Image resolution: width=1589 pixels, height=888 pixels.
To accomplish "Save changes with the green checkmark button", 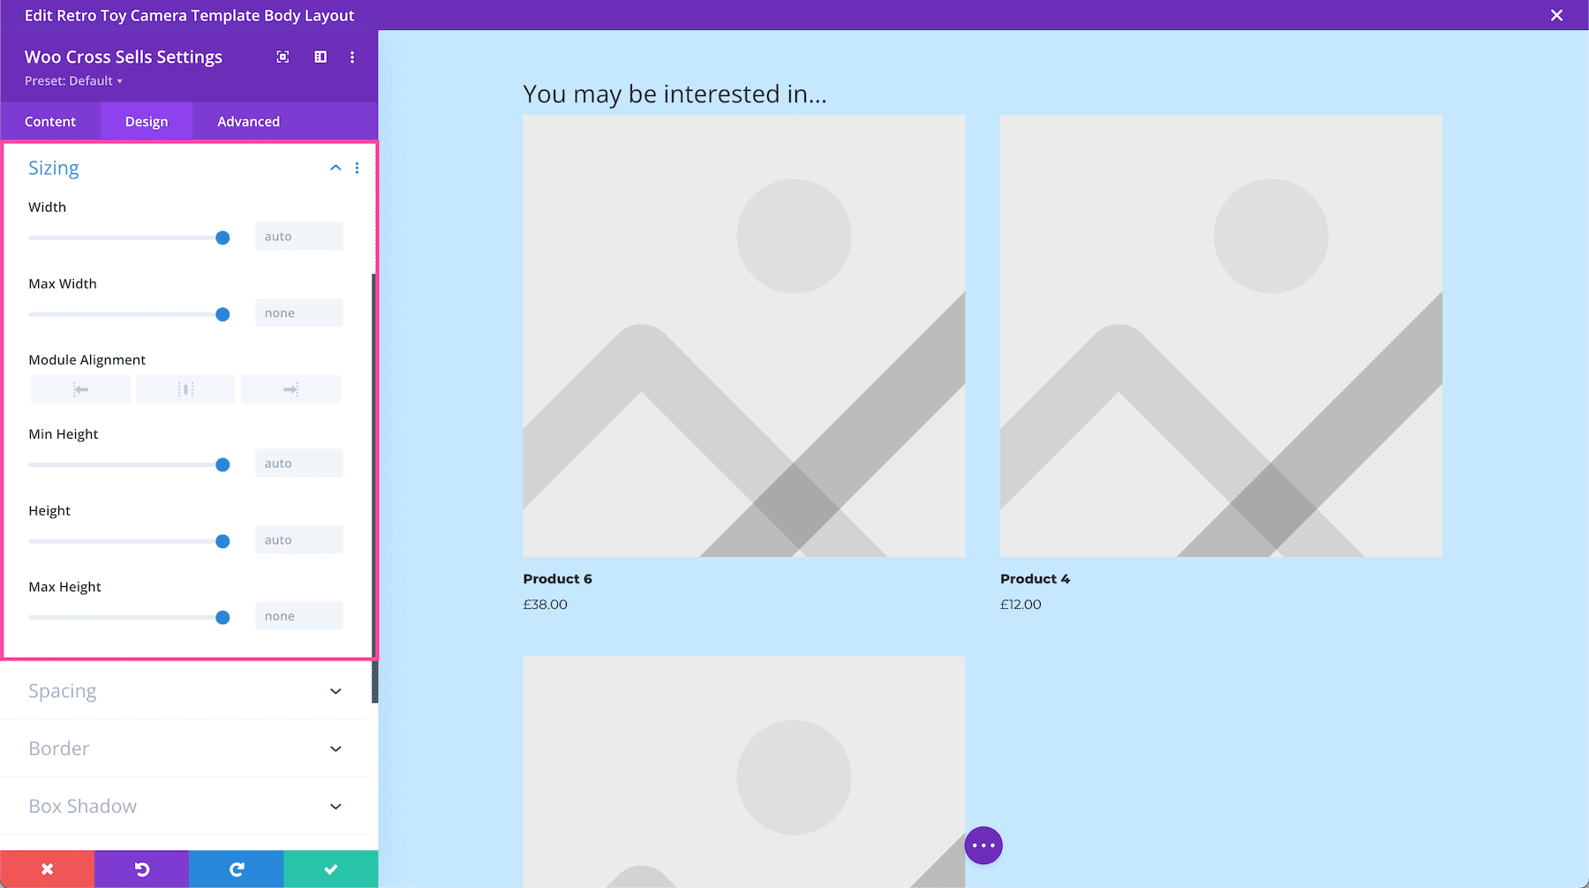I will pos(330,869).
